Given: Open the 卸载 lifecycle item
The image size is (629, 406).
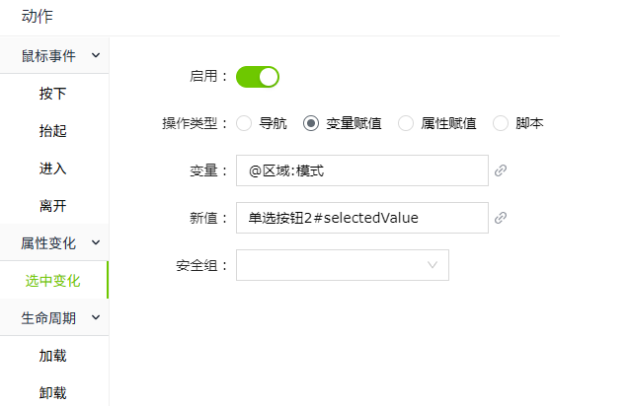Looking at the screenshot, I should [x=53, y=393].
